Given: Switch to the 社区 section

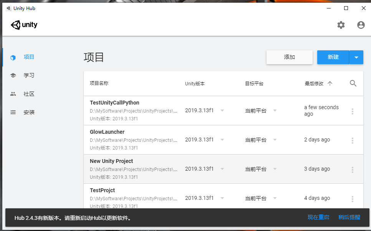Looking at the screenshot, I should pos(29,94).
